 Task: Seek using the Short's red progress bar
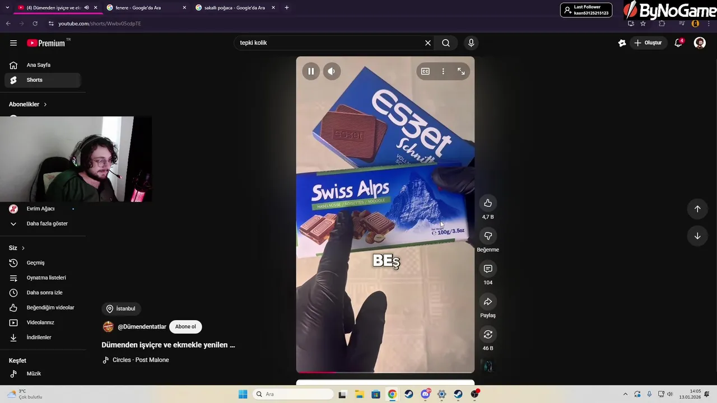(385, 372)
